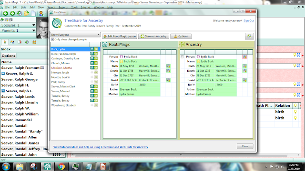Screen dimensions: 305x171
Task: Select Carringer, Dorothy June in the list
Action: 65,58
